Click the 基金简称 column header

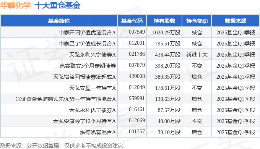click(x=59, y=21)
